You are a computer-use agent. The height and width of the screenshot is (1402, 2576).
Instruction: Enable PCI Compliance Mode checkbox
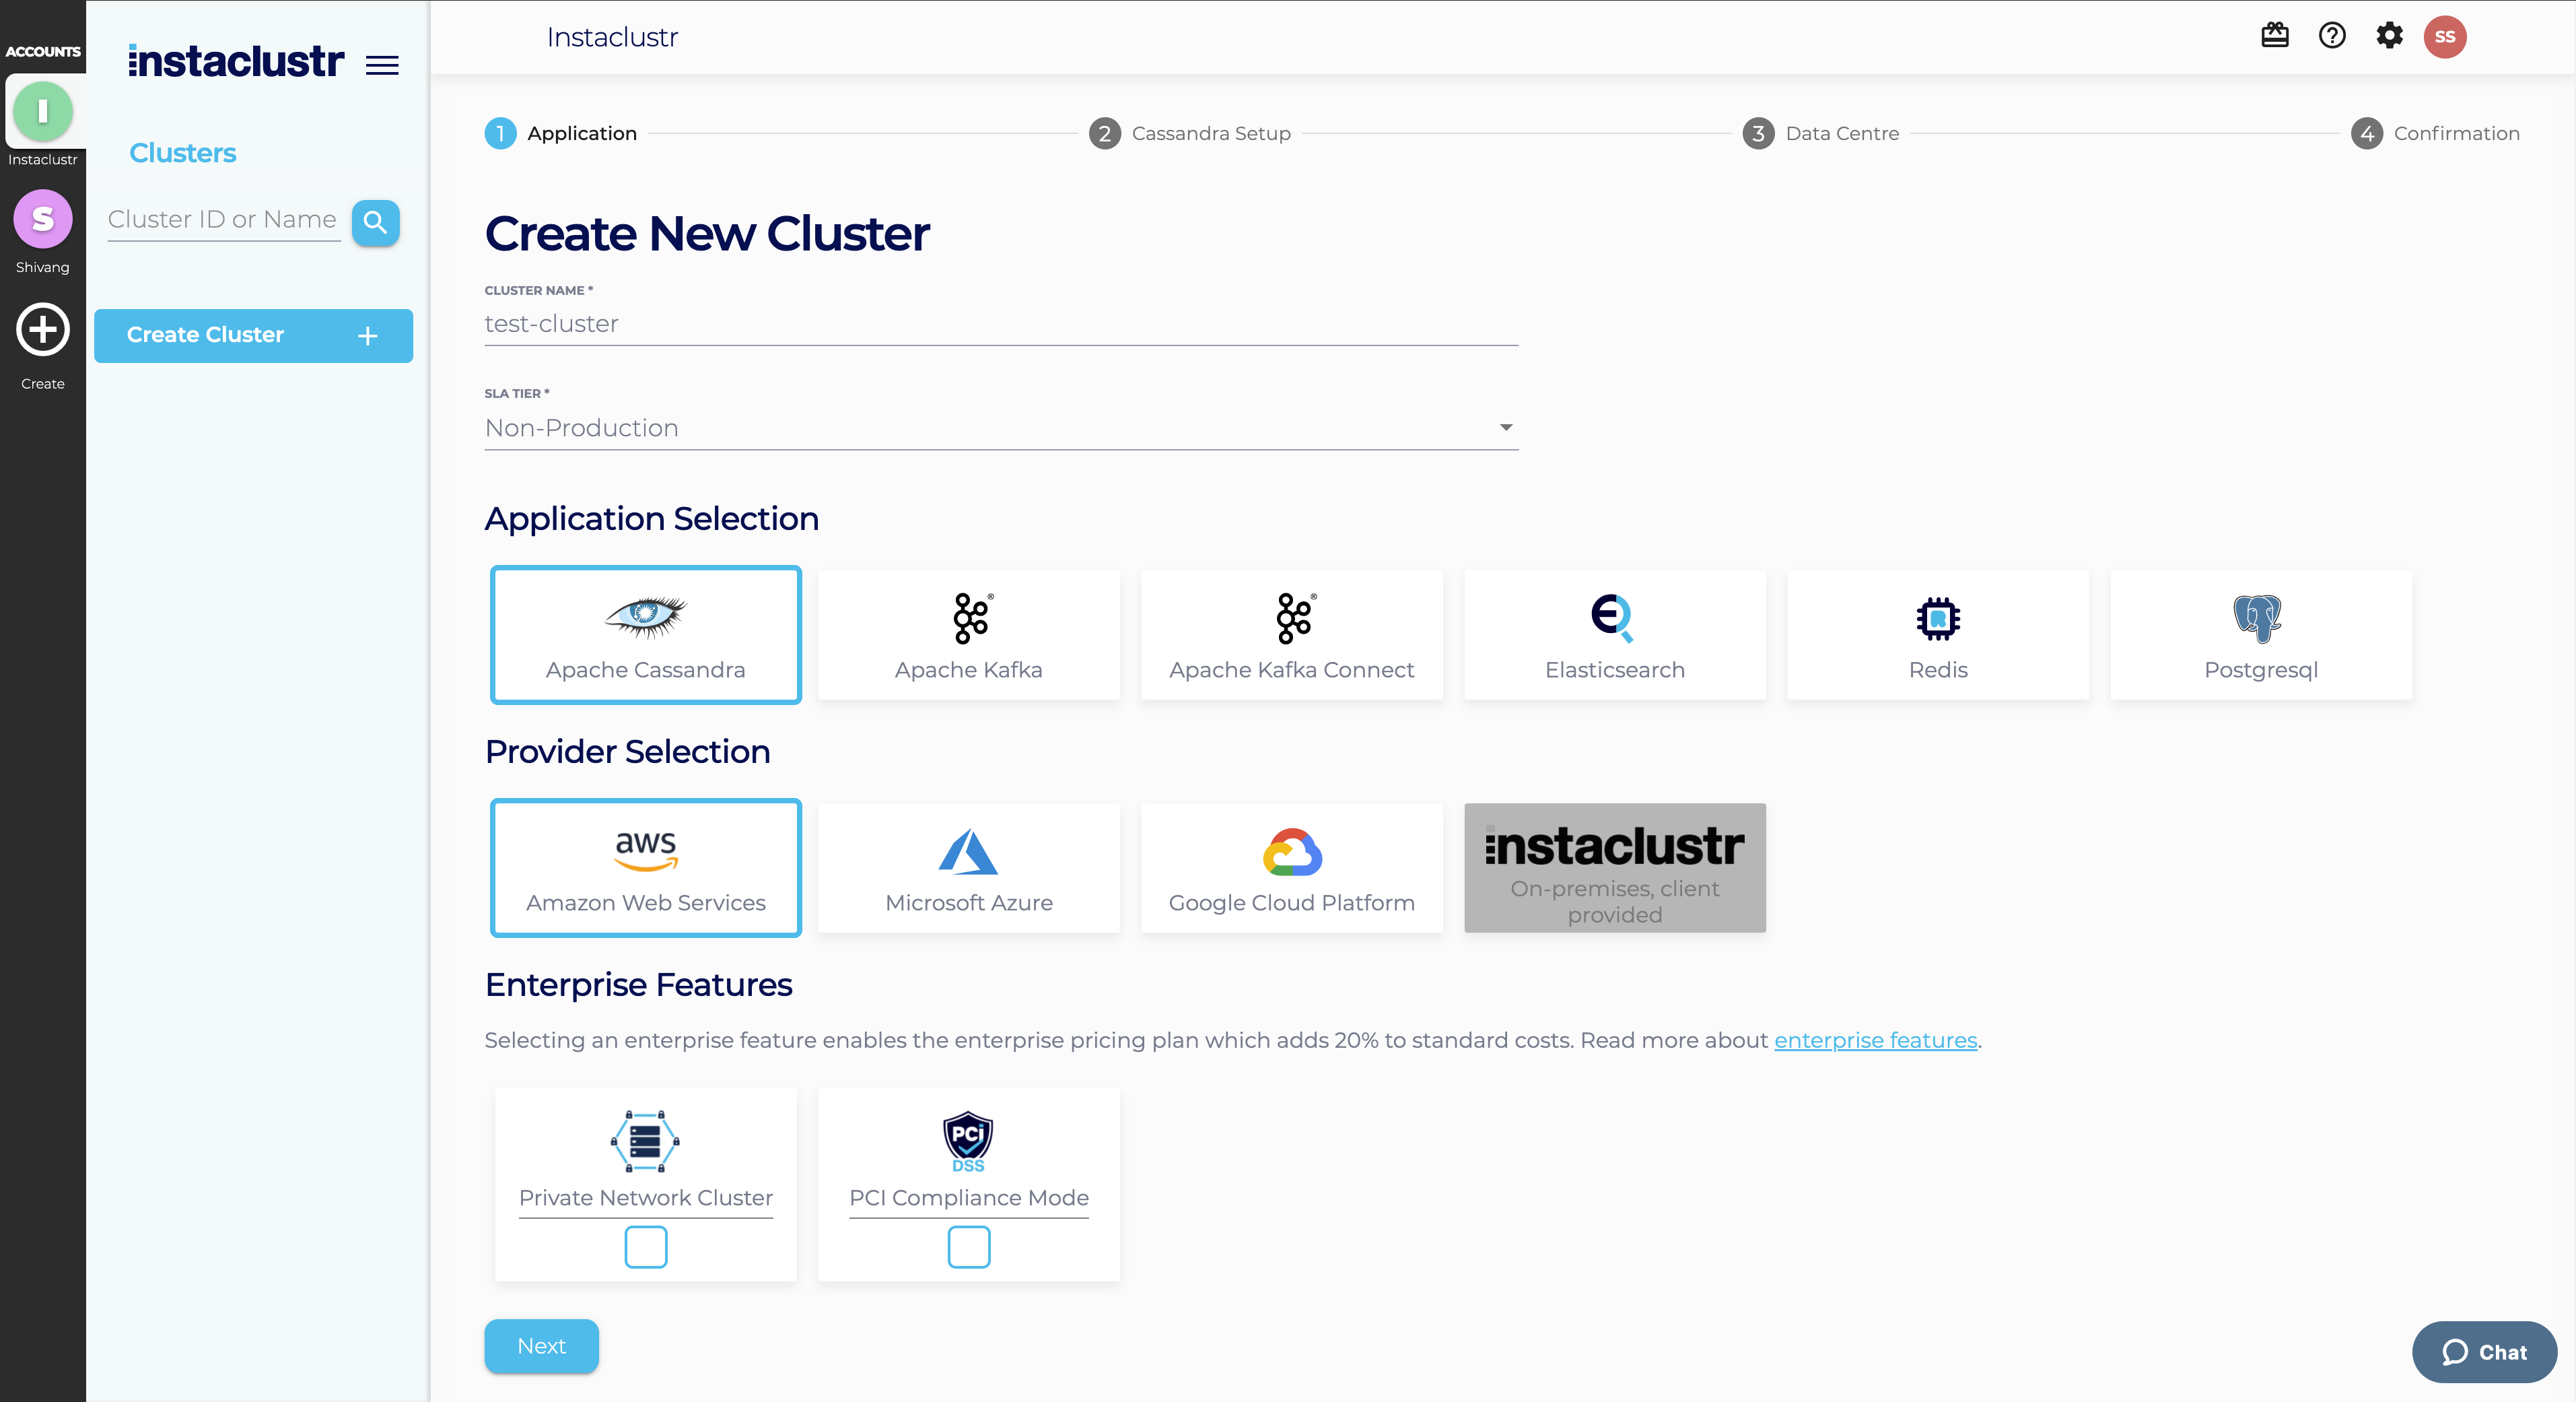click(970, 1246)
